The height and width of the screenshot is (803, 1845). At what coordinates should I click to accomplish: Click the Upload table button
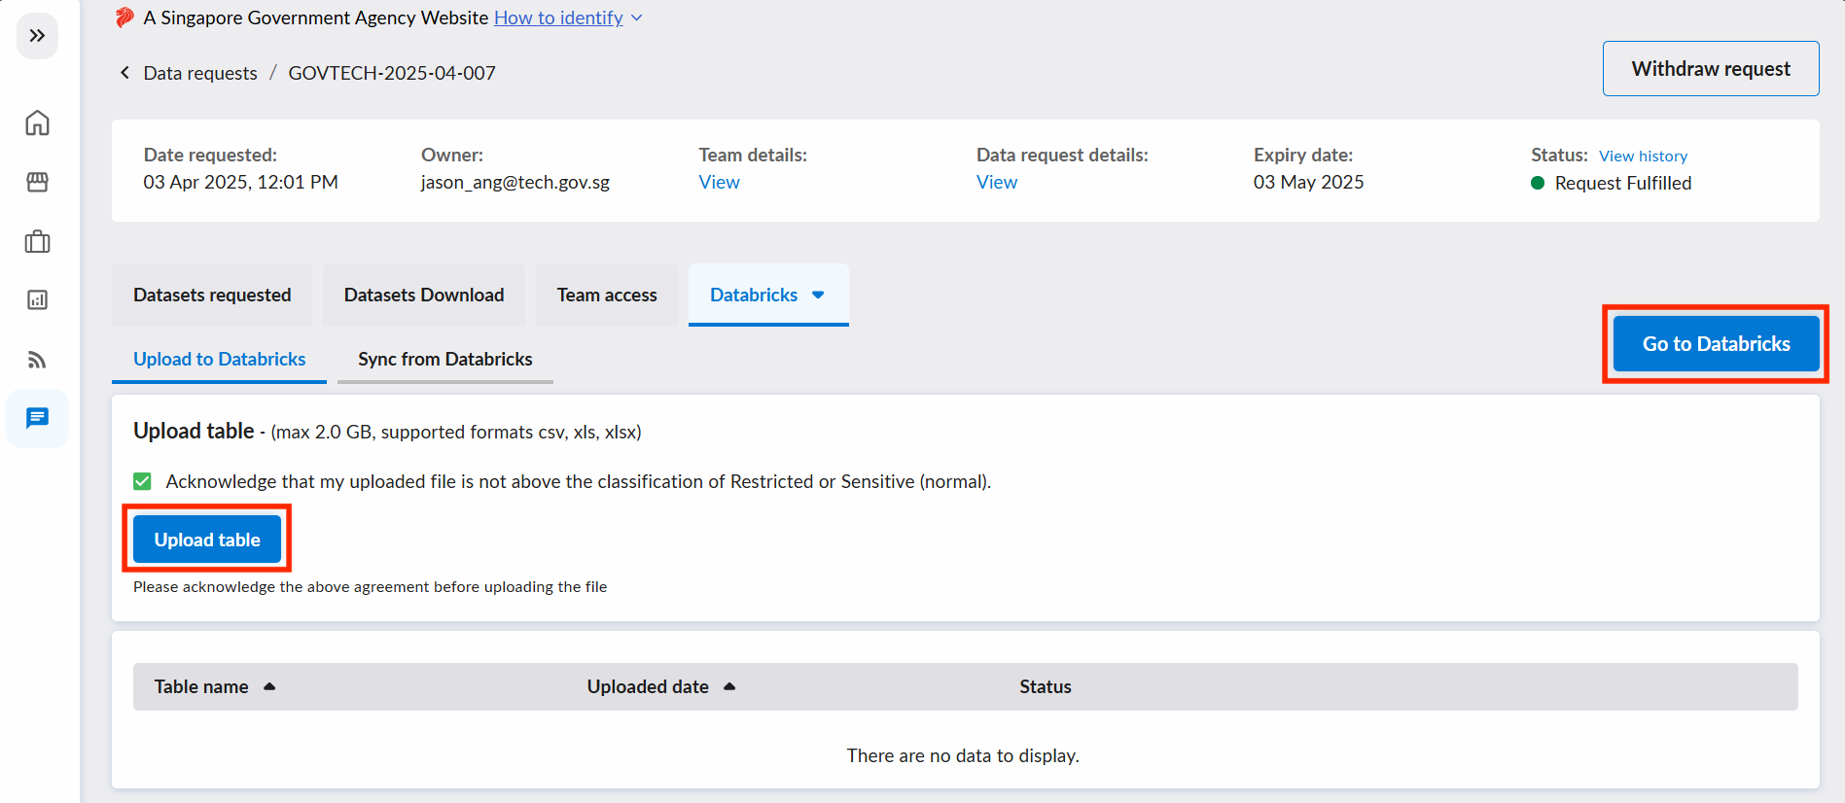[207, 539]
